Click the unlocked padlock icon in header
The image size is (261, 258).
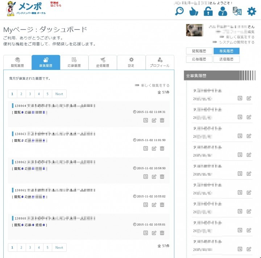click(x=208, y=12)
